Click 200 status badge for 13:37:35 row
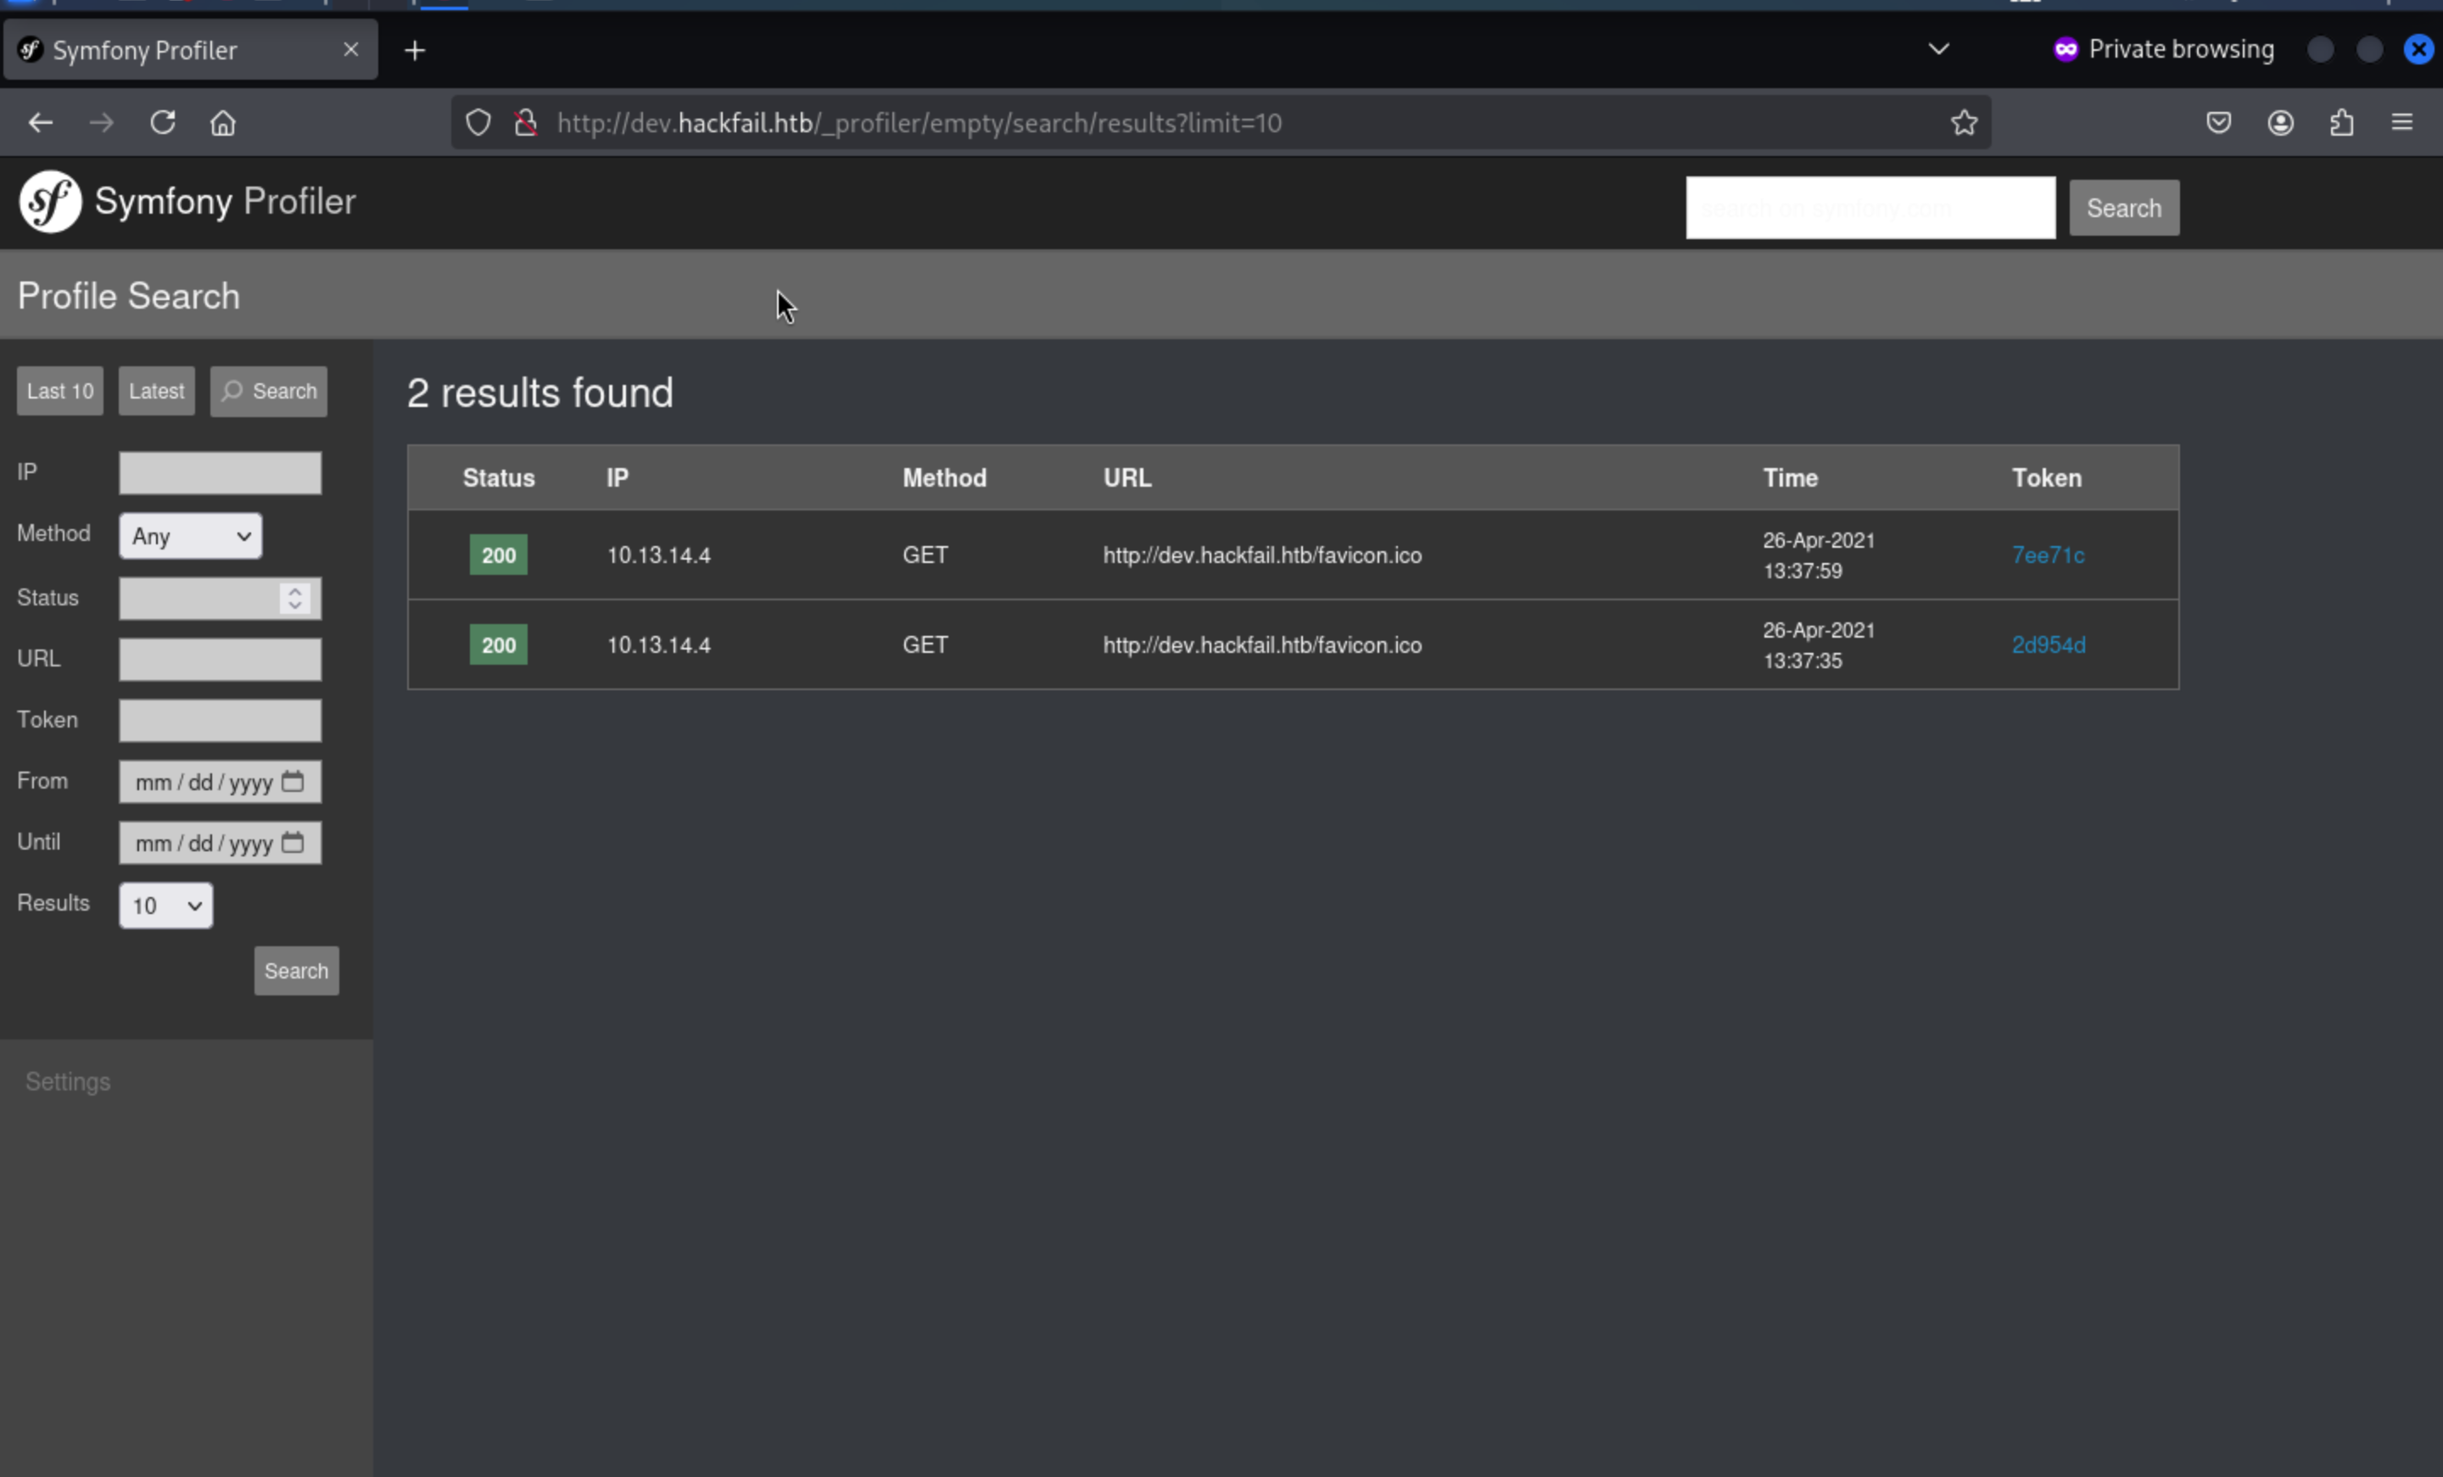Screen dimensions: 2443x1477 [499, 644]
